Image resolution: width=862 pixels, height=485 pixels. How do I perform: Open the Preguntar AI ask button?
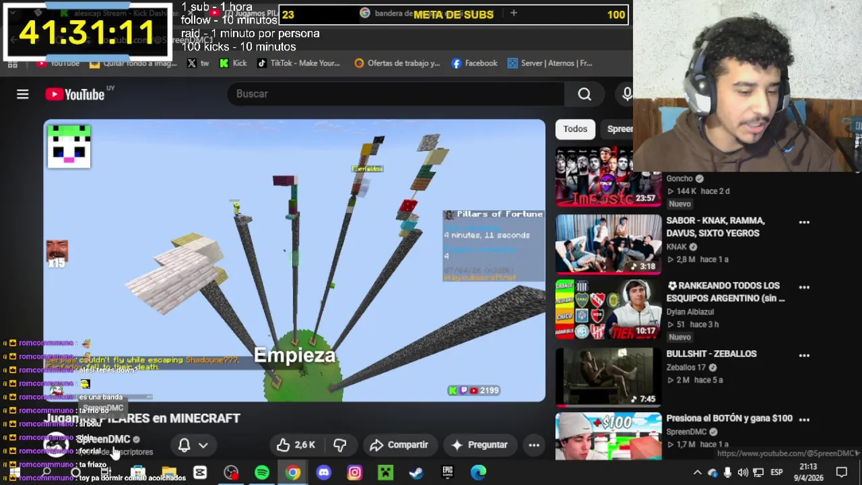click(x=480, y=445)
